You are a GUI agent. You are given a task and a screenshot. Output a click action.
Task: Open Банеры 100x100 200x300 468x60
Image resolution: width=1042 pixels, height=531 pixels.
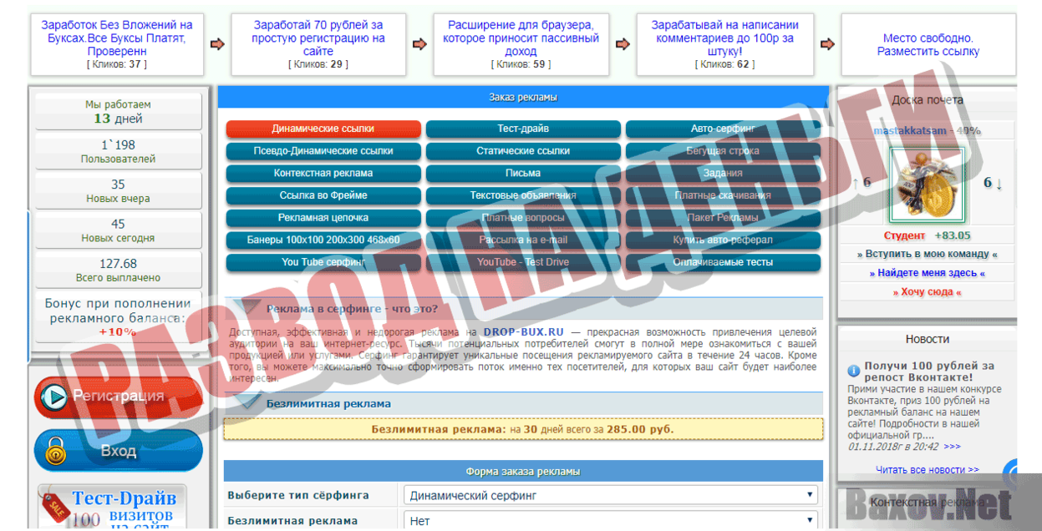click(323, 240)
